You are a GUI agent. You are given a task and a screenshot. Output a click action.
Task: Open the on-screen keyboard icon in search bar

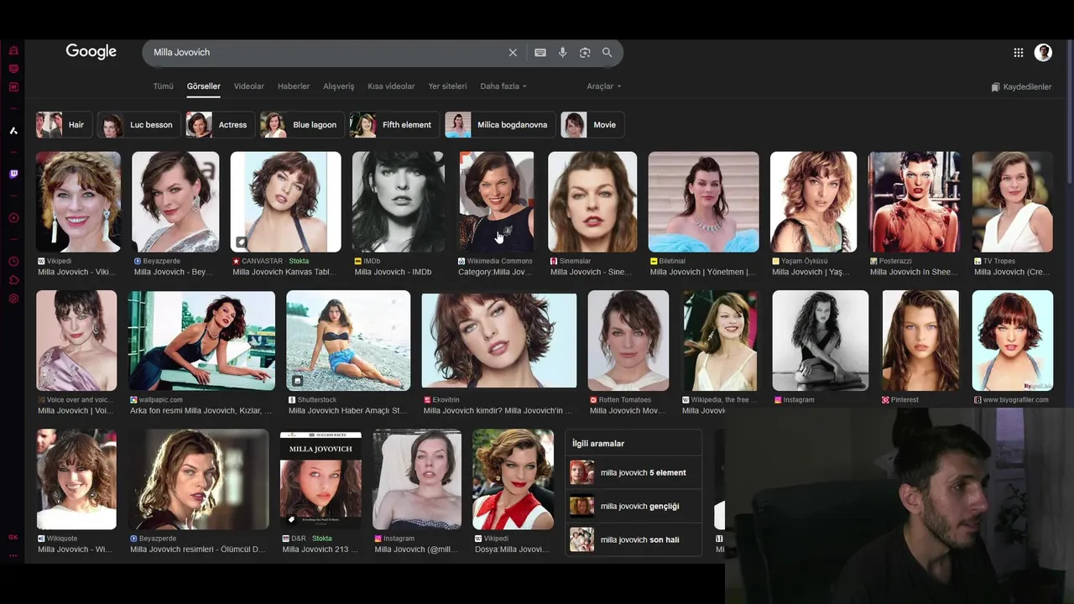coord(540,52)
